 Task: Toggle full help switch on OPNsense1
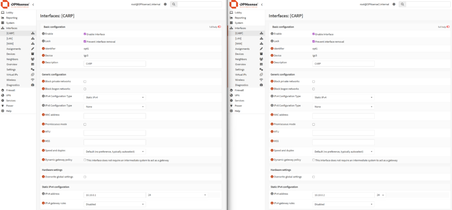pyautogui.click(x=219, y=27)
